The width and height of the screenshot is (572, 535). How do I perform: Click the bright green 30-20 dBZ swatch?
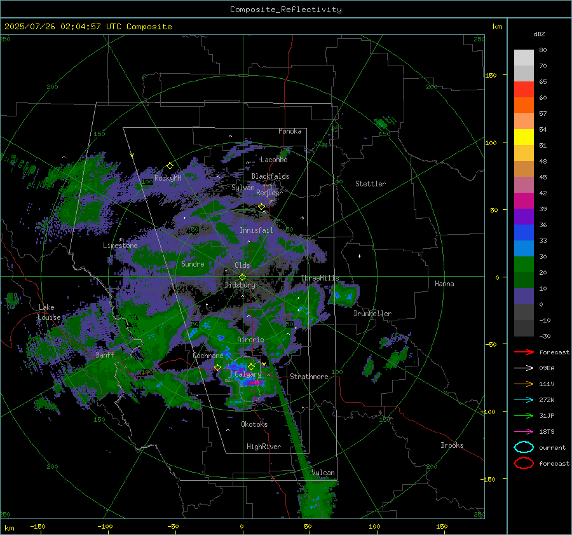pyautogui.click(x=524, y=265)
